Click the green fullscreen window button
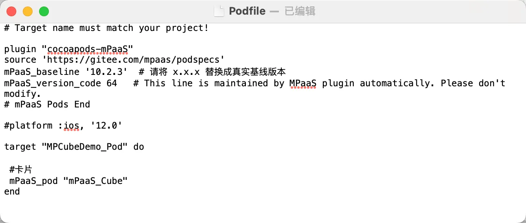 click(x=44, y=11)
